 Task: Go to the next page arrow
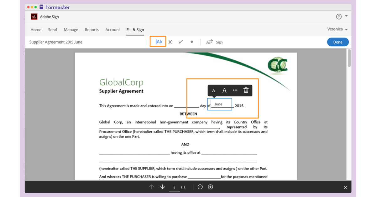[x=162, y=187]
